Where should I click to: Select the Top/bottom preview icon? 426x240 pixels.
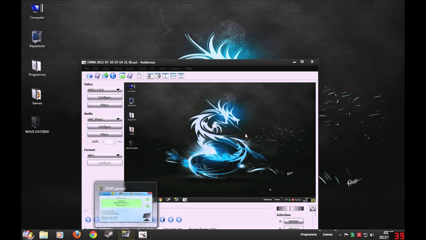(x=173, y=76)
